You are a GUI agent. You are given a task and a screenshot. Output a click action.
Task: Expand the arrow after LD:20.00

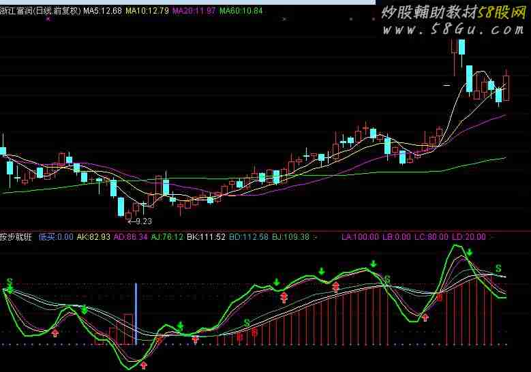pos(492,237)
